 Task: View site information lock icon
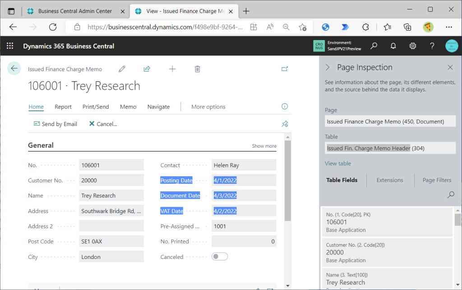[77, 27]
